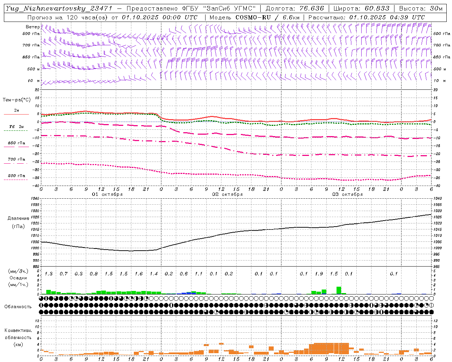Click the 'Рассчитано: 01.10.2025 04:39 UTC' timestamp
The image size is (452, 362).
366,17
